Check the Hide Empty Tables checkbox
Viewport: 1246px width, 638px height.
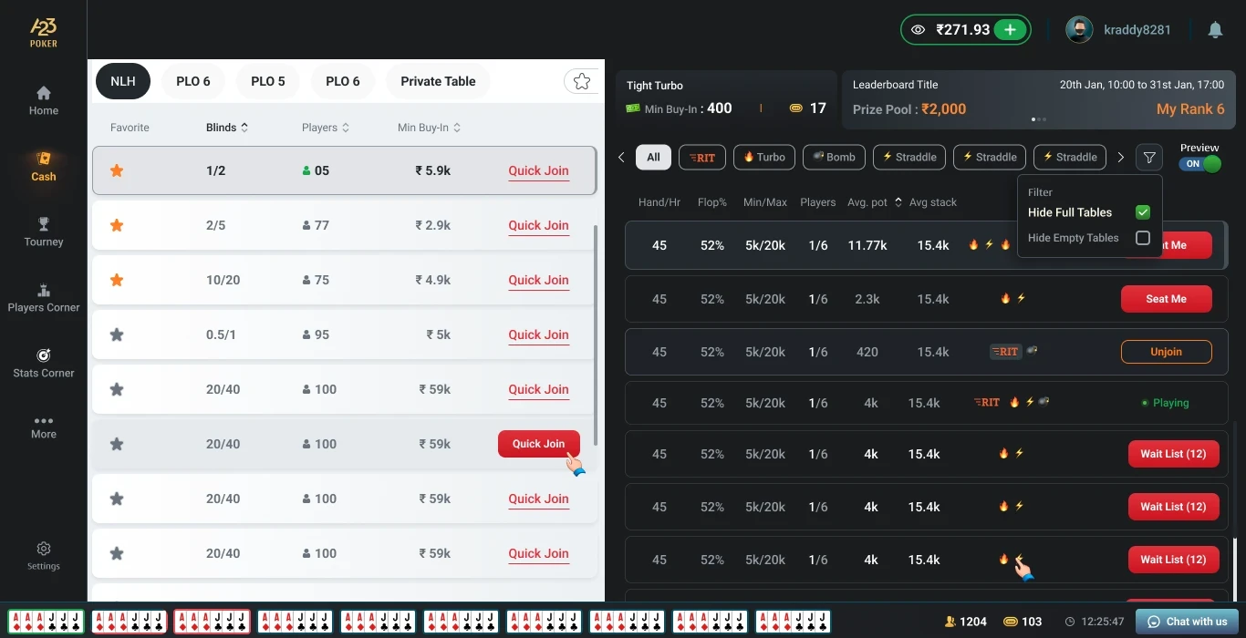click(1142, 238)
